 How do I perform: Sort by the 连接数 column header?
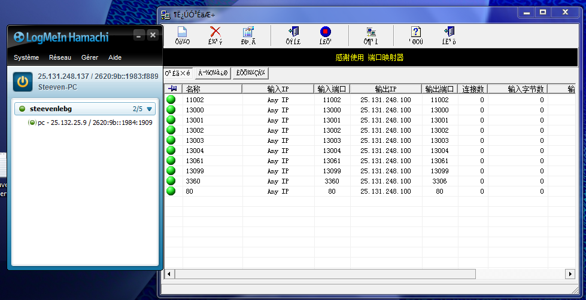pyautogui.click(x=473, y=89)
